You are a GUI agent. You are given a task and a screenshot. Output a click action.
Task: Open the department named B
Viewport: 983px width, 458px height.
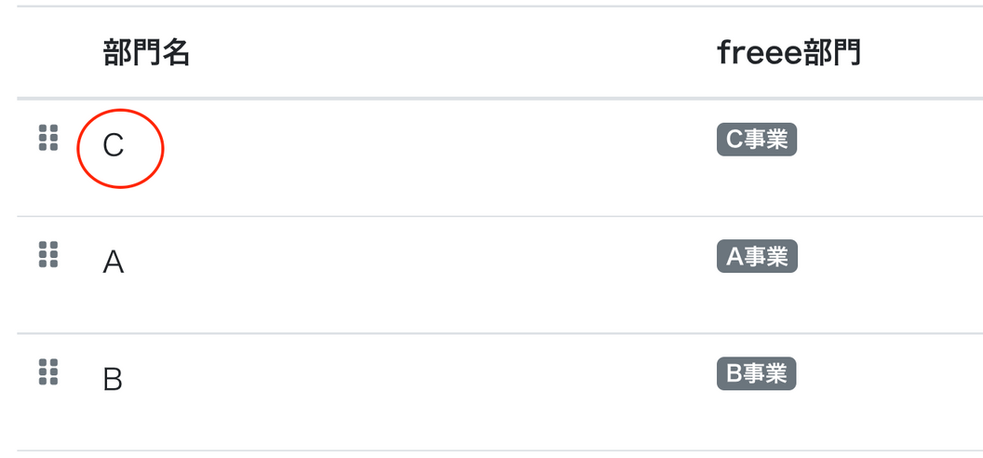coord(113,380)
